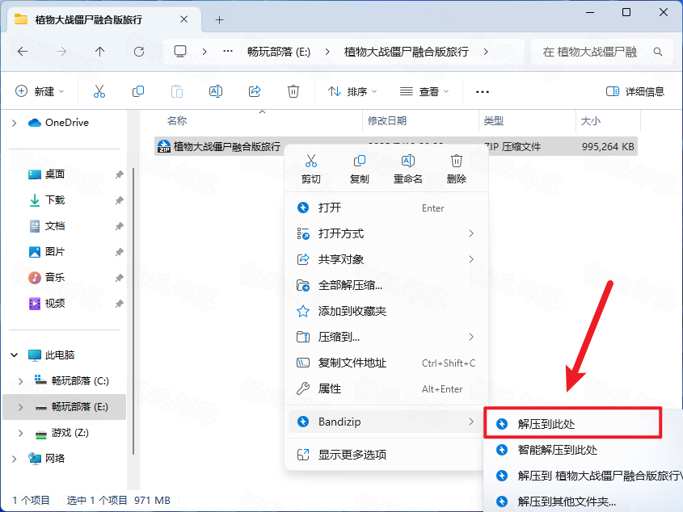Screen dimensions: 683x512
Task: Open a new tab with plus button
Action: click(220, 19)
